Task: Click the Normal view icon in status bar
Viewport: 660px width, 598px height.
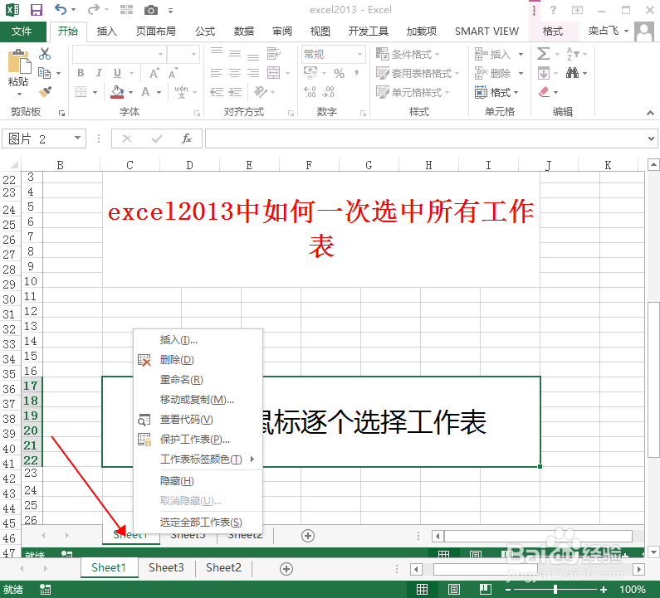Action: tap(422, 589)
